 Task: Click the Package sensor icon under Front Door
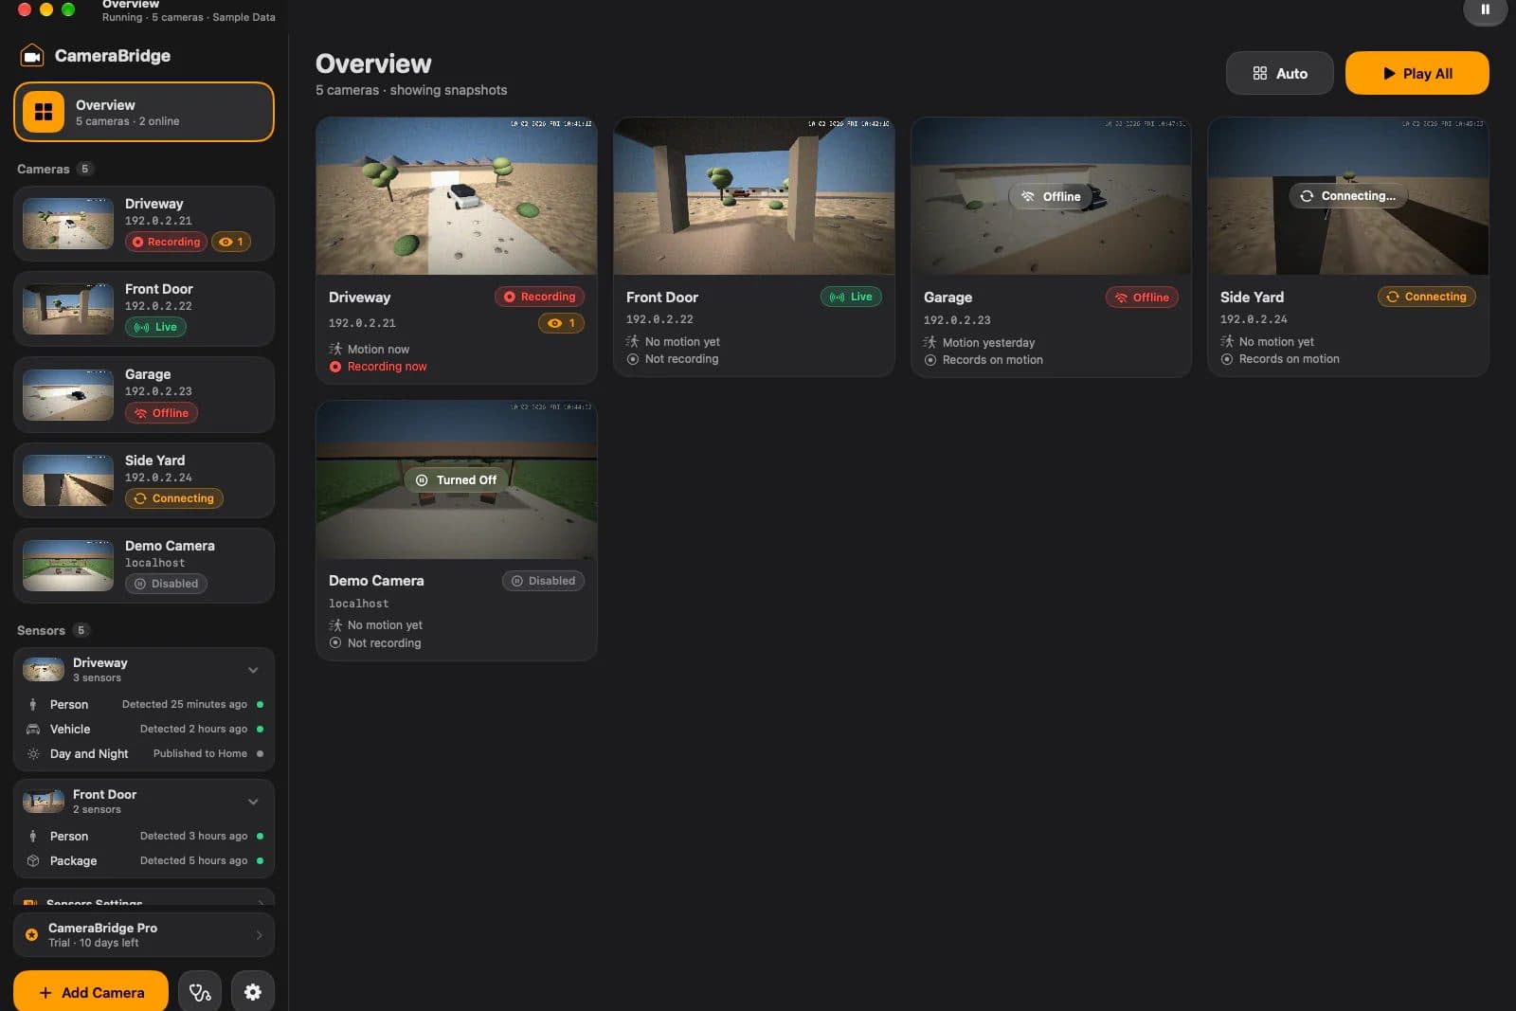(33, 860)
